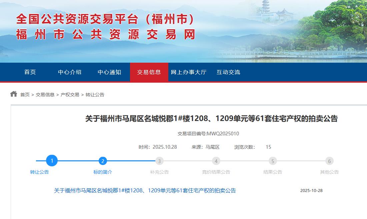The width and height of the screenshot is (367, 219).
Task: Click step 5 circle 结果公告
Action: click(273, 161)
